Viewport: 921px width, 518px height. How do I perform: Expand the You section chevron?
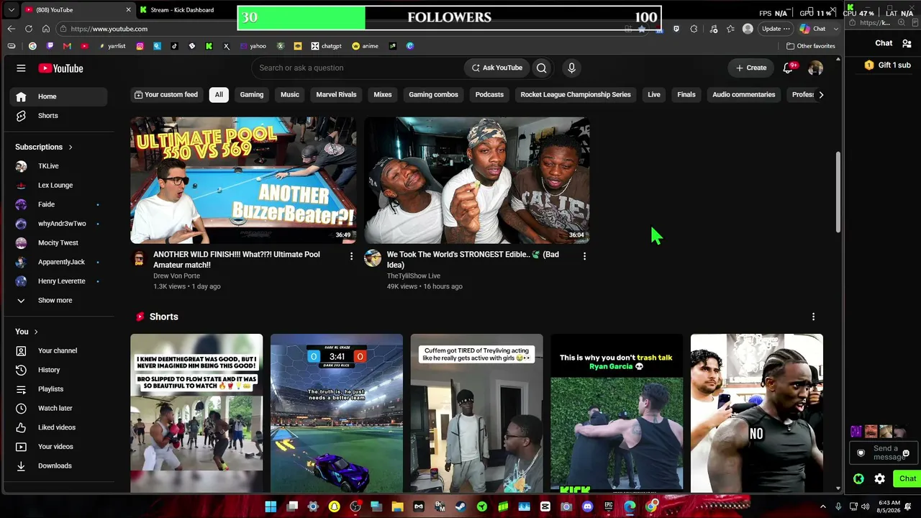pos(36,332)
